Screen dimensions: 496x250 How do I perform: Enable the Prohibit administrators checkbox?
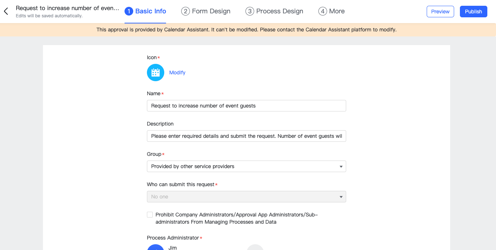(x=150, y=214)
